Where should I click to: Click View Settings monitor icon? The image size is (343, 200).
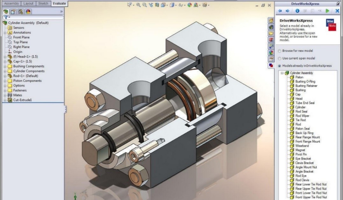(x=204, y=5)
